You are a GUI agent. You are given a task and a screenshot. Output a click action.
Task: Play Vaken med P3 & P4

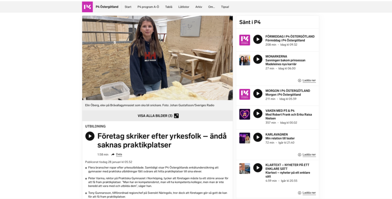point(258,114)
